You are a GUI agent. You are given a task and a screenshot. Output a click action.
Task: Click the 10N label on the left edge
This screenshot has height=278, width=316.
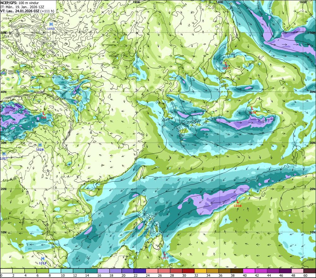(3, 232)
